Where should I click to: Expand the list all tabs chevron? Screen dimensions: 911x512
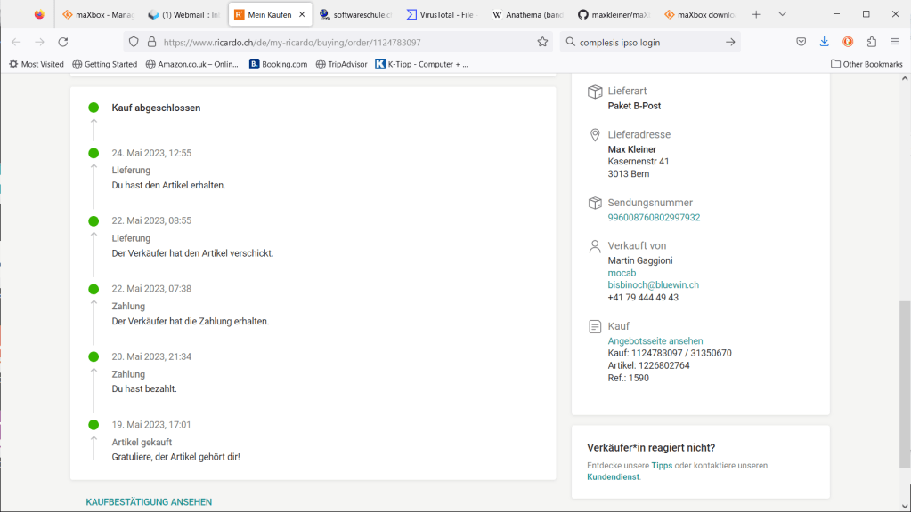[x=782, y=14]
